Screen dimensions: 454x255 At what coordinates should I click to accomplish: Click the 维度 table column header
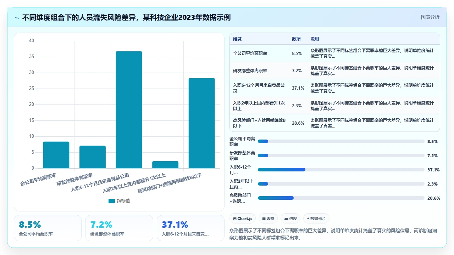237,39
